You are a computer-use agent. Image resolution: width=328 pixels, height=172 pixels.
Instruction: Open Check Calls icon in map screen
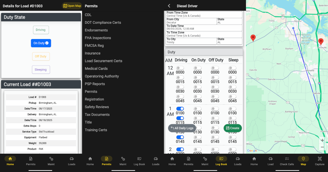[287, 159]
